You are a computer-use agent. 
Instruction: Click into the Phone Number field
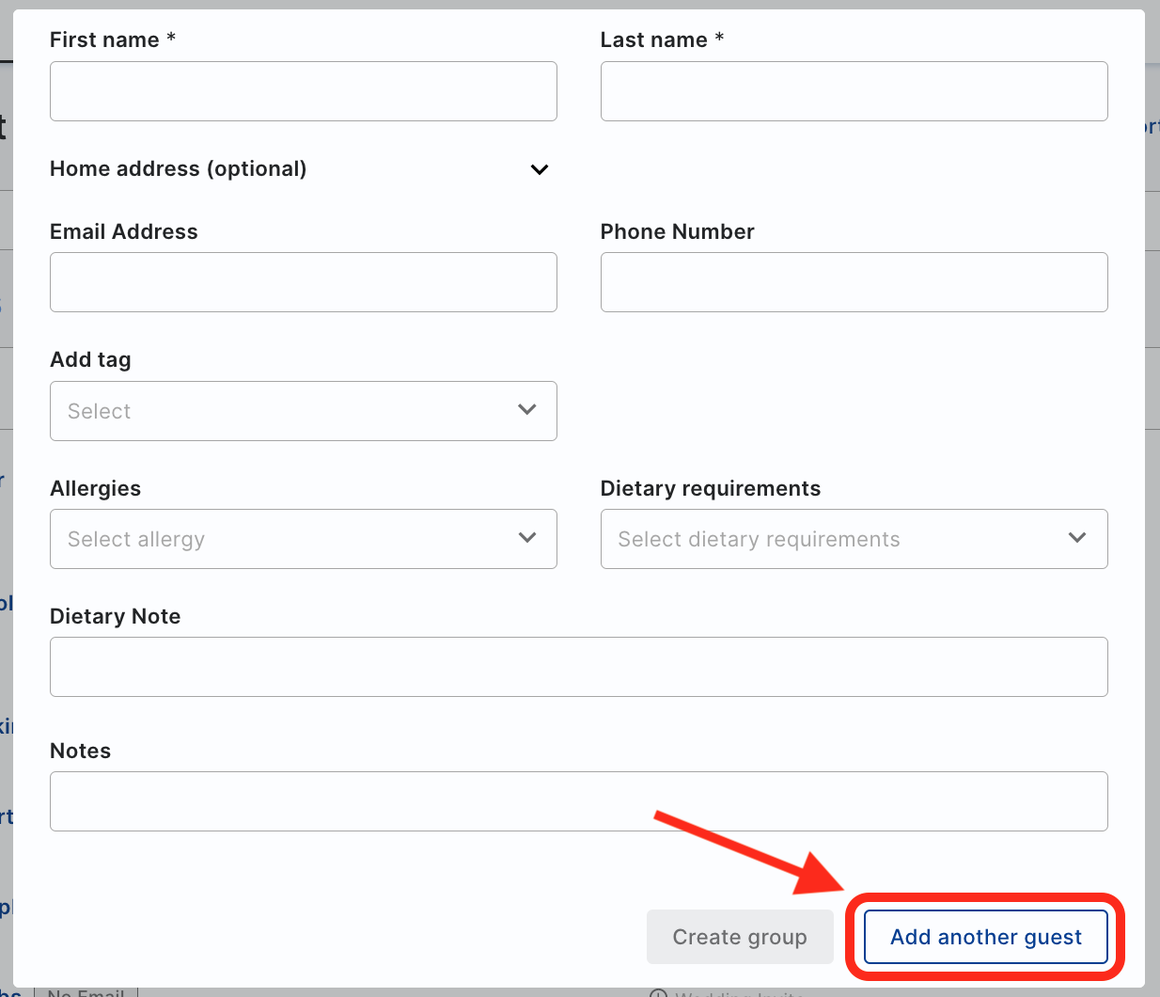(x=854, y=282)
